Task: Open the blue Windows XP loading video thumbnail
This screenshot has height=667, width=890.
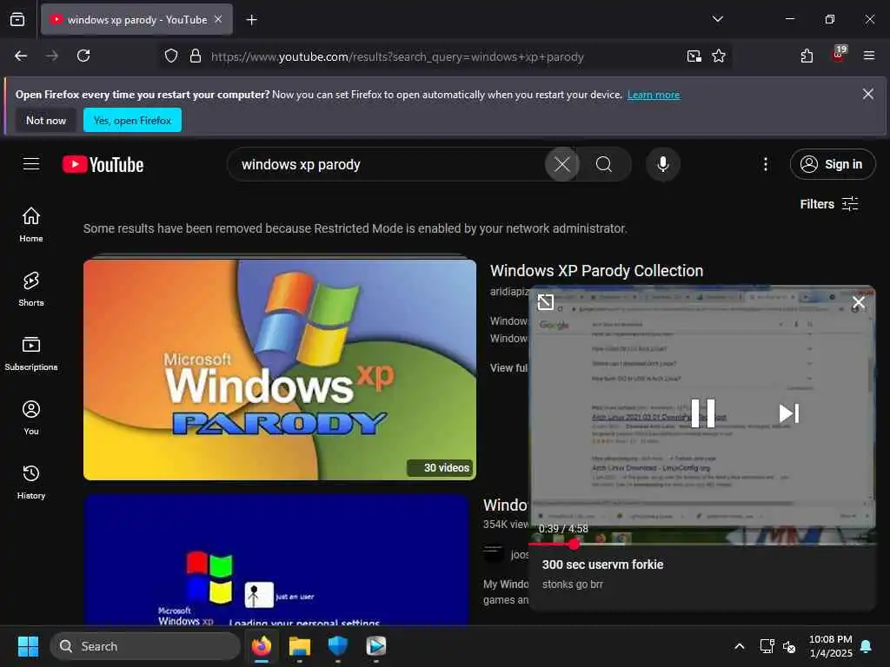Action: click(x=277, y=560)
